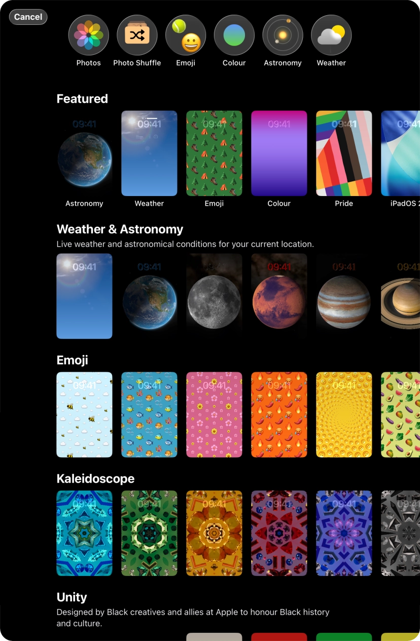Choose the green Kaleidoscope wallpaper
420x641 pixels.
(x=149, y=533)
